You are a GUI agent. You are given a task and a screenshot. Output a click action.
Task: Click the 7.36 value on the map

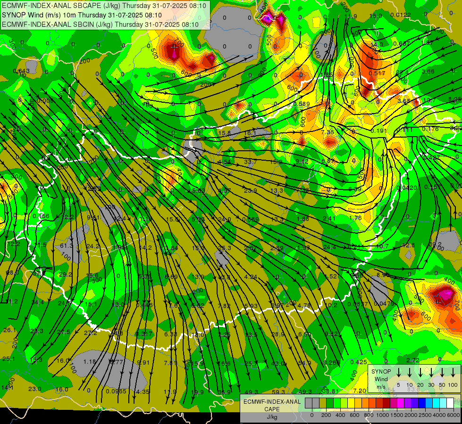(328, 132)
